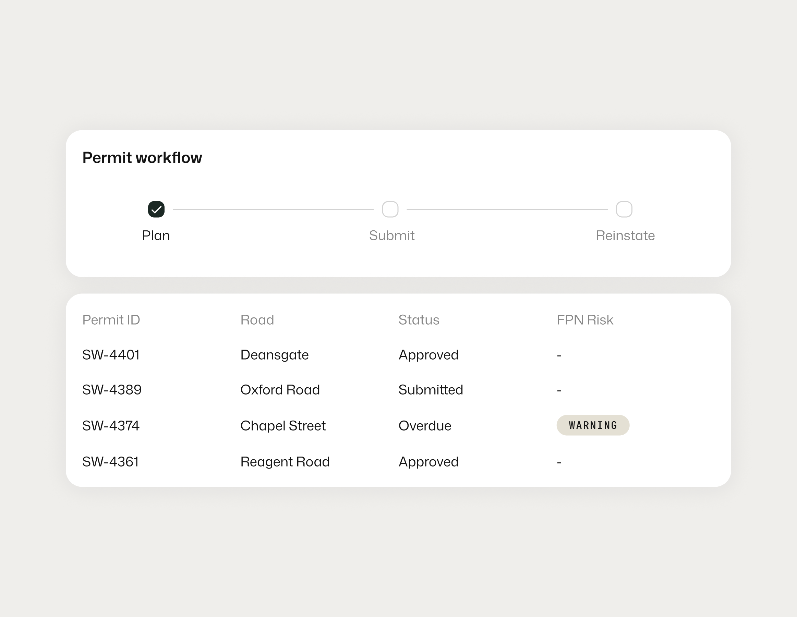
Task: Click the Overdue status for Chapel Street
Action: [x=425, y=426]
